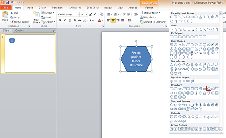This screenshot has width=226, height=138.
Task: Choose the Flowchart Summing Junction shape
Action: click(188, 93)
